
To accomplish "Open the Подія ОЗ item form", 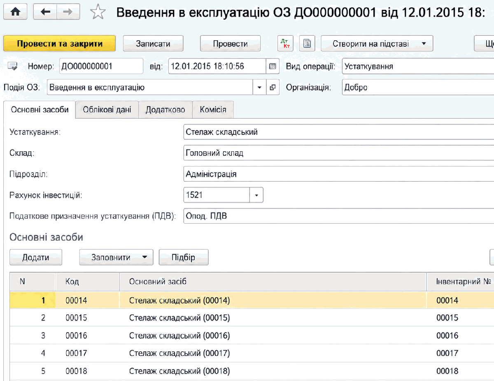I will (x=273, y=87).
